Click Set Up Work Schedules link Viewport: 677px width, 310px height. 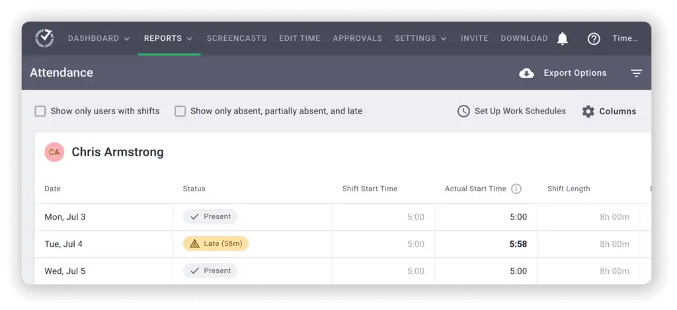click(x=520, y=111)
